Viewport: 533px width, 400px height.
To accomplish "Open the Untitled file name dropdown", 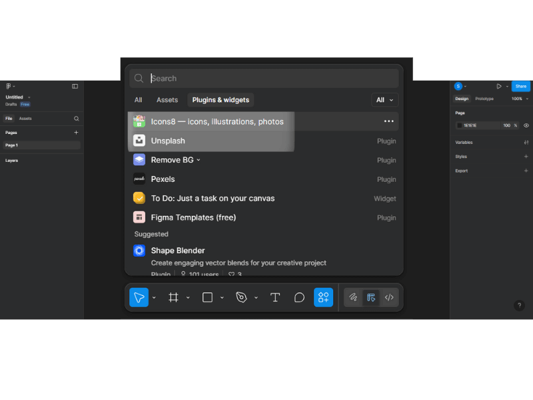I will [x=29, y=97].
